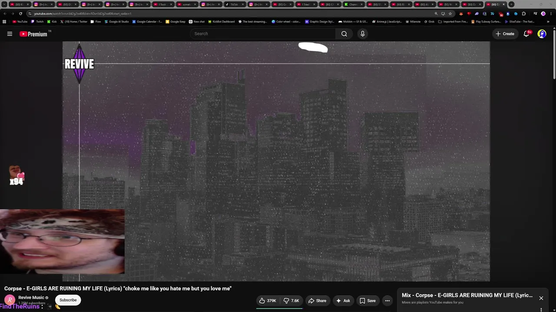
Task: Open the Twitch bookmark
Action: 37,22
